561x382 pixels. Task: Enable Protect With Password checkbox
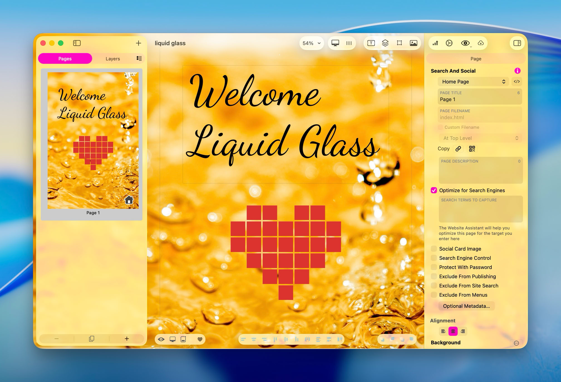coord(434,267)
